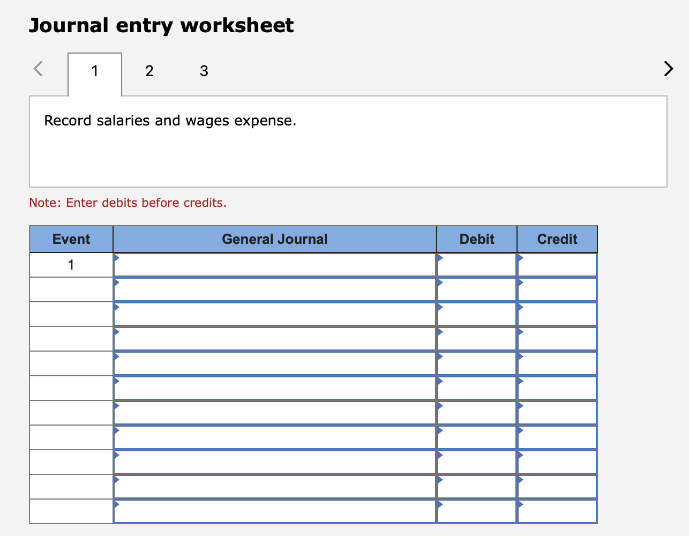Click fourth row Credit cell
Screen dimensions: 689x536
point(557,339)
